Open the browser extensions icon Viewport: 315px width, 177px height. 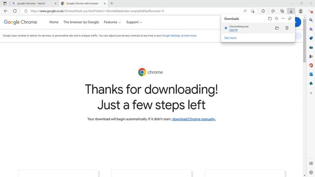pos(263,11)
